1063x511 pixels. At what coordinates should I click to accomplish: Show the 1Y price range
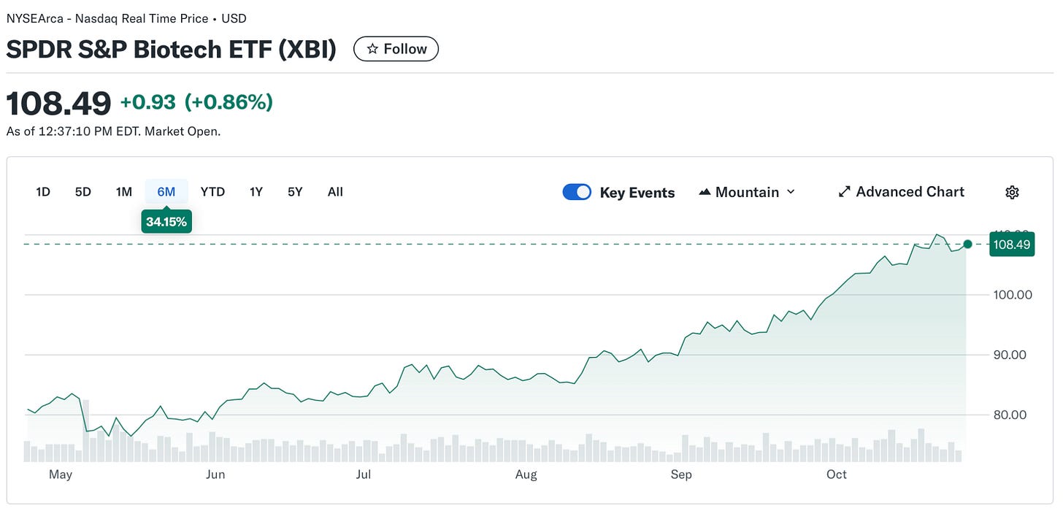click(x=256, y=192)
